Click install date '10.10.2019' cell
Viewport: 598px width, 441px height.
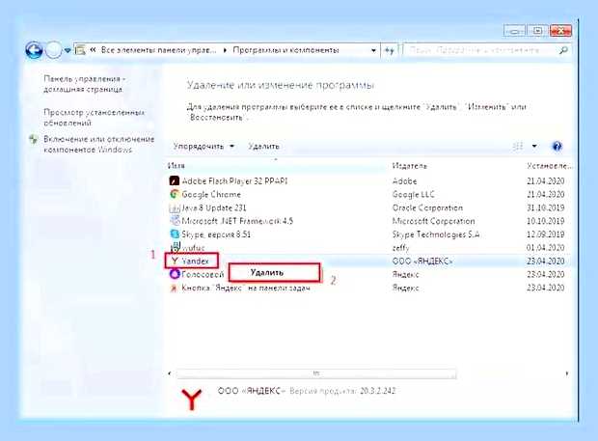pyautogui.click(x=546, y=221)
